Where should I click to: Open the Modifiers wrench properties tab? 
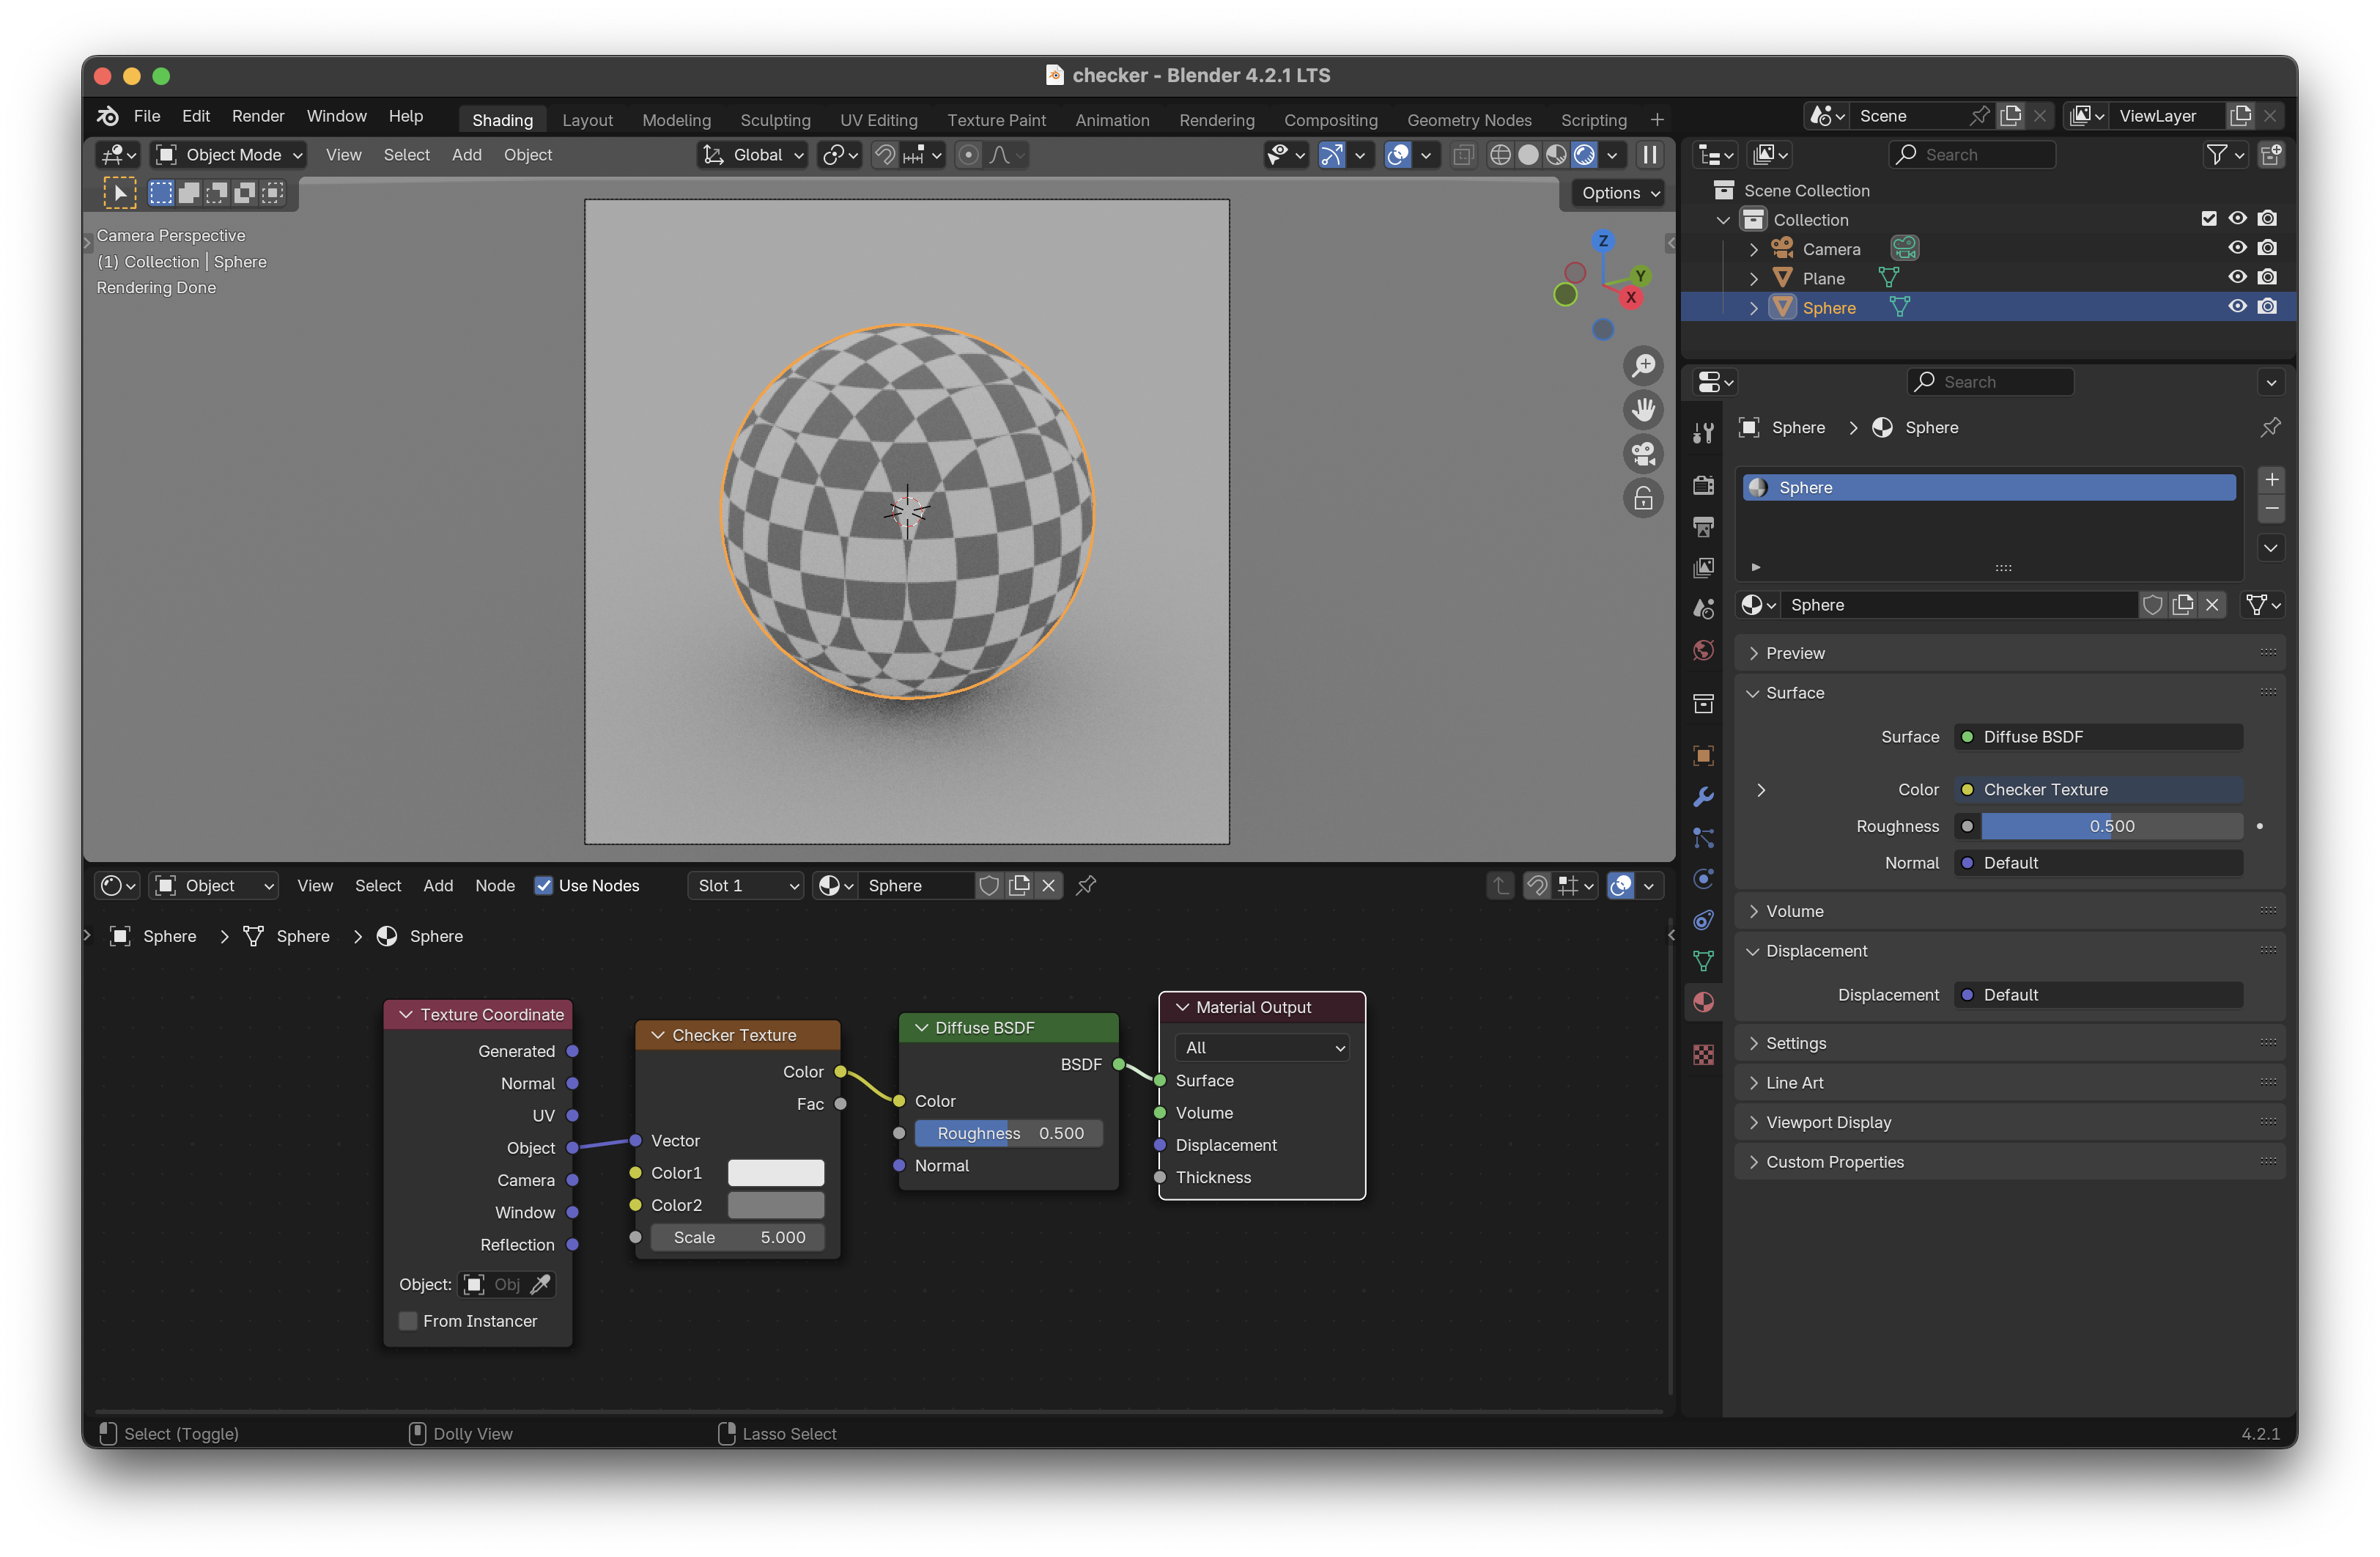click(x=1703, y=798)
